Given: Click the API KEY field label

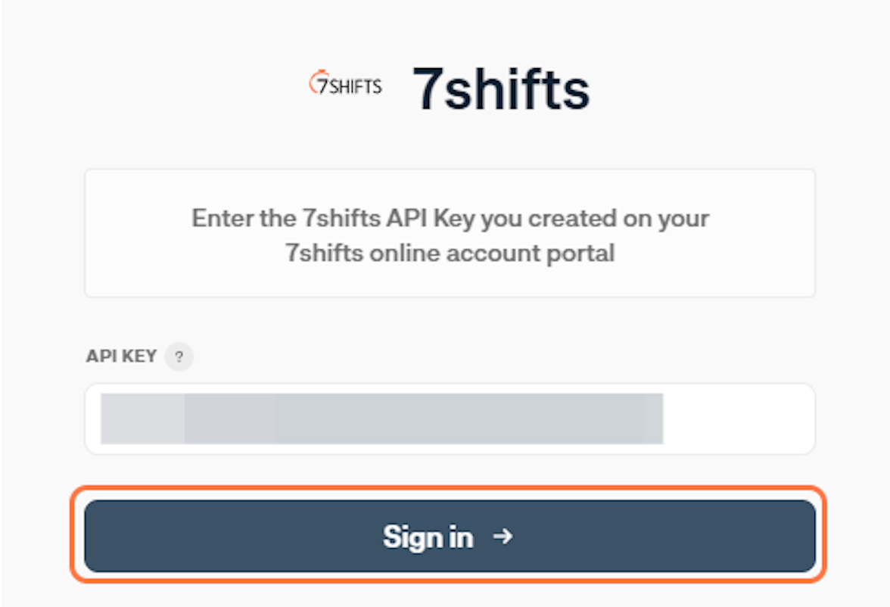Looking at the screenshot, I should [121, 356].
